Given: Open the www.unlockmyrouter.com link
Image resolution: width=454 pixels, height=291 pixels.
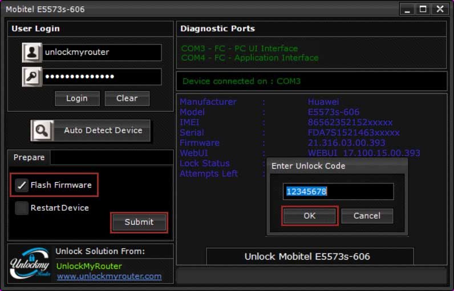Looking at the screenshot, I should point(110,276).
